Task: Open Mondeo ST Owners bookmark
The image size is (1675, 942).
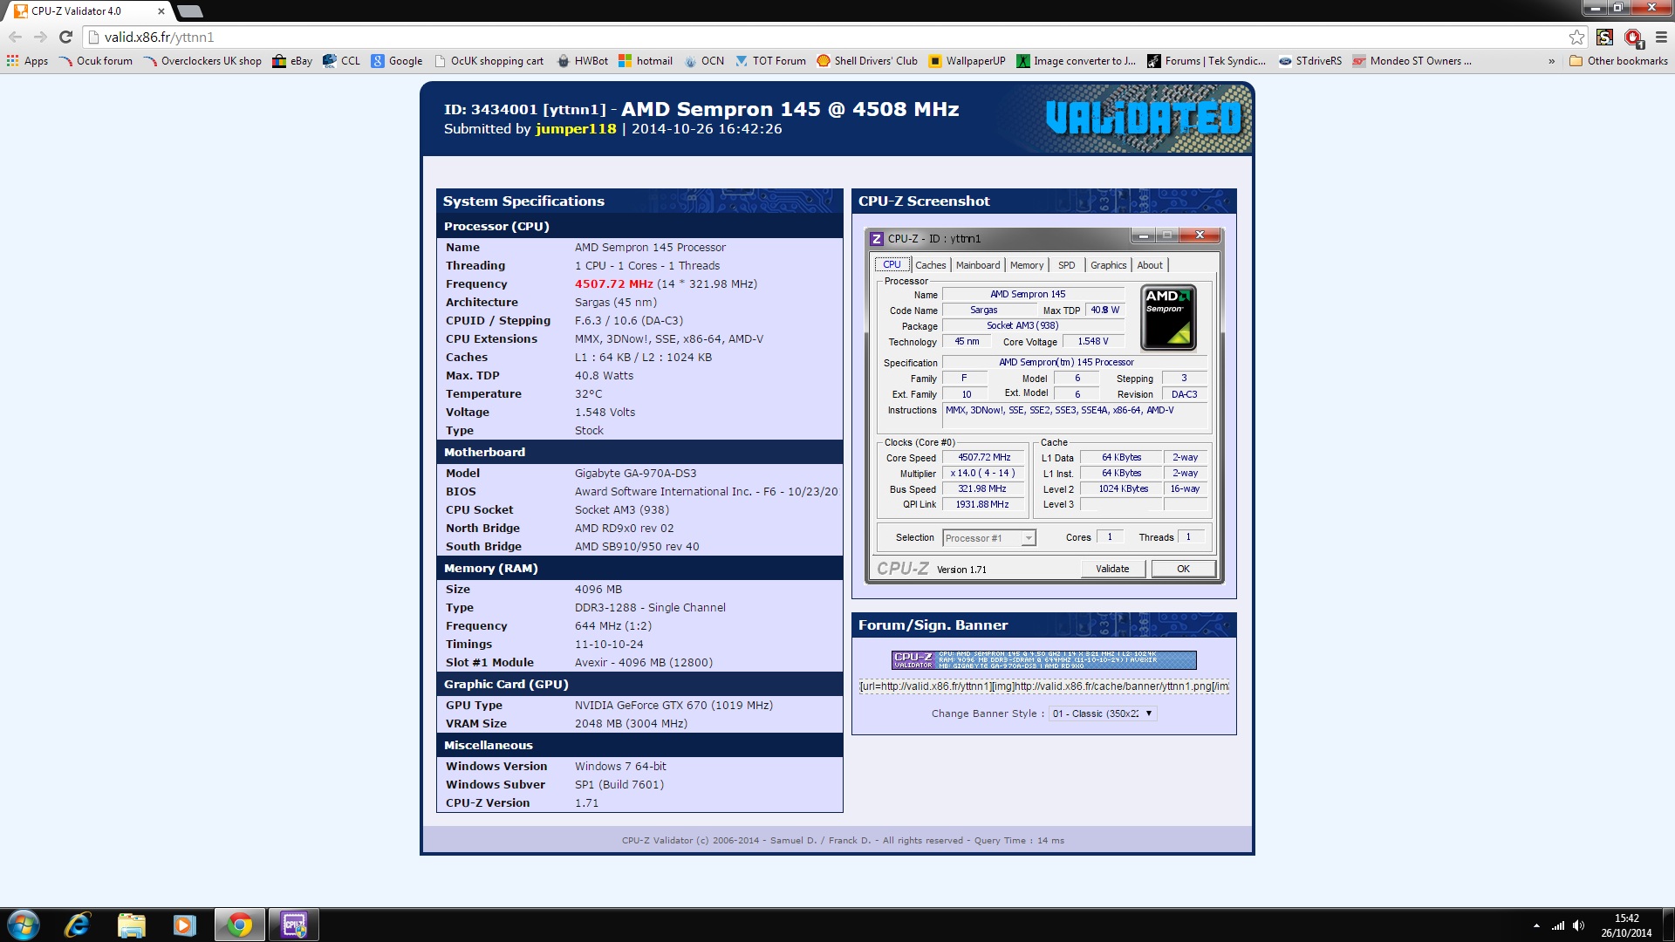Action: [x=1412, y=61]
